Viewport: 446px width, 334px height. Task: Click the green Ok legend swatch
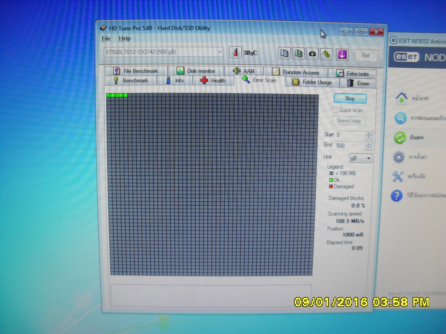pos(331,180)
